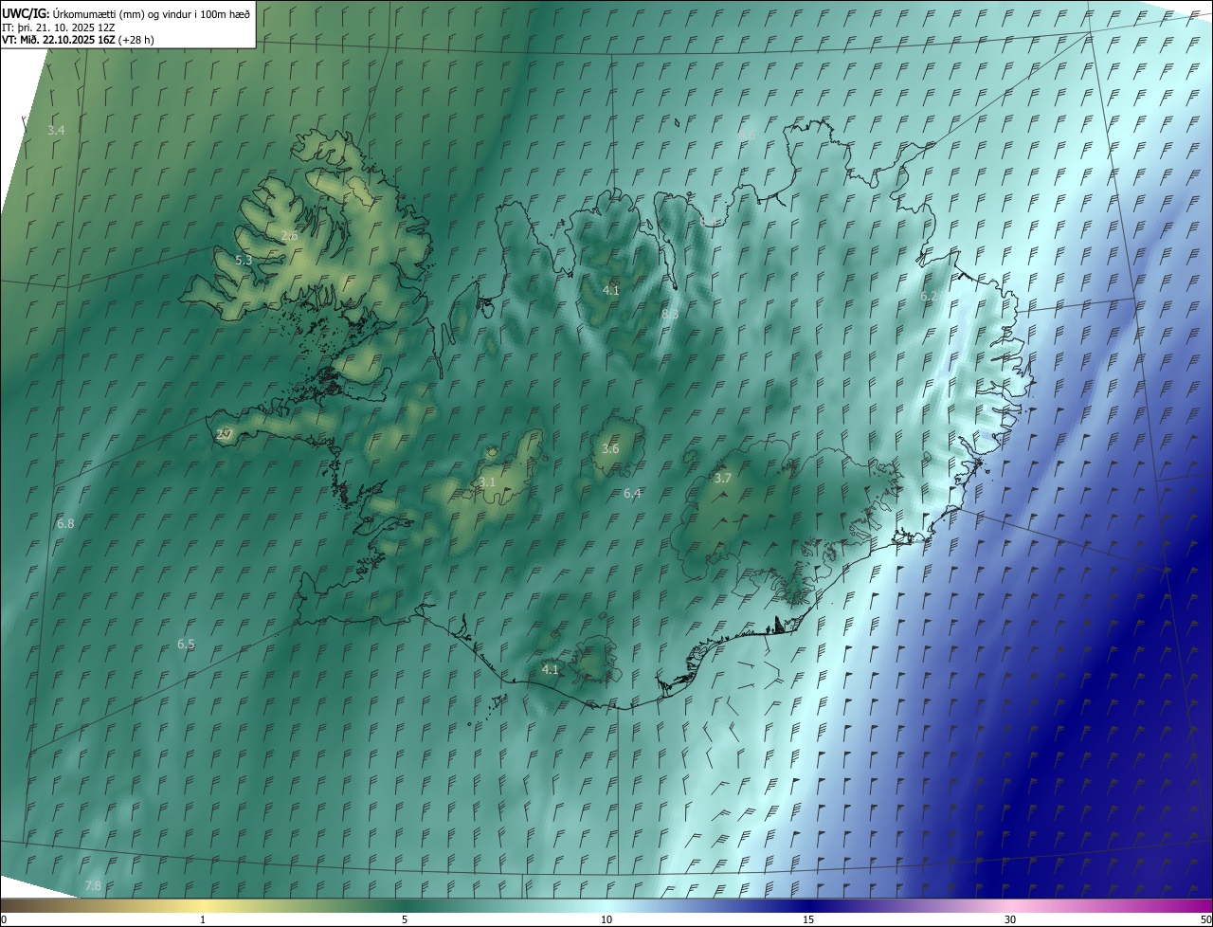Screen dimensions: 1213x927
Task: Click the 3.1 value on the western glacier
Action: click(x=487, y=482)
